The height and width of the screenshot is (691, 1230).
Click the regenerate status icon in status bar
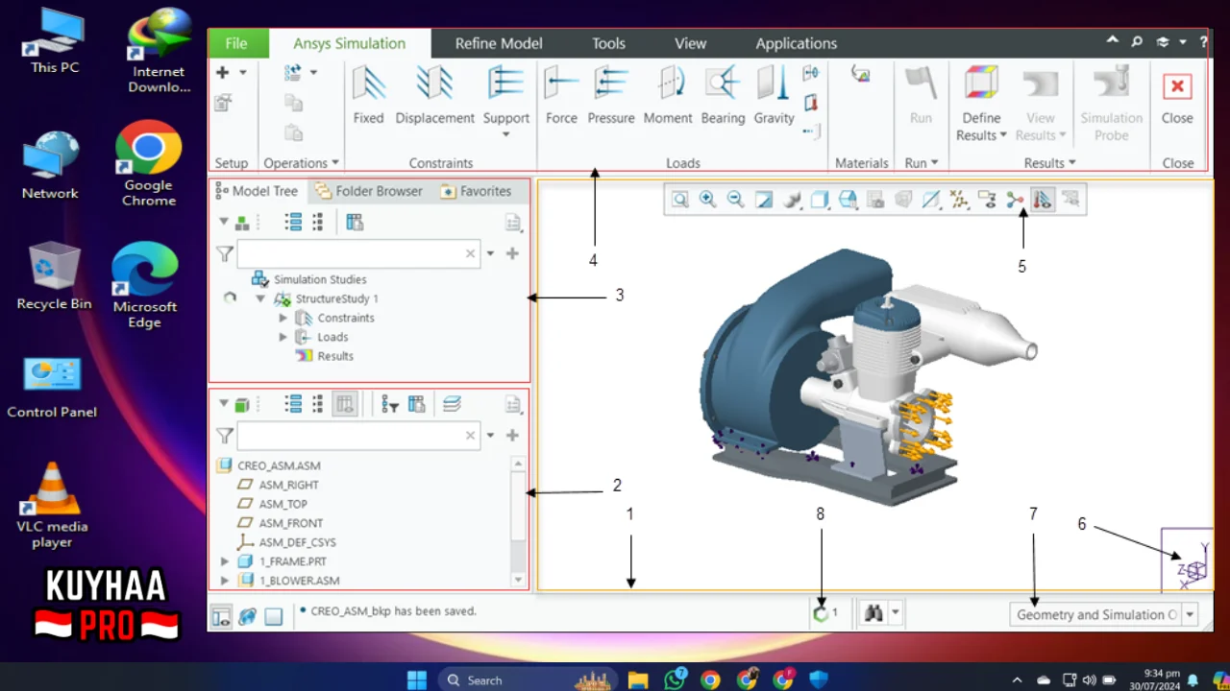coord(821,613)
